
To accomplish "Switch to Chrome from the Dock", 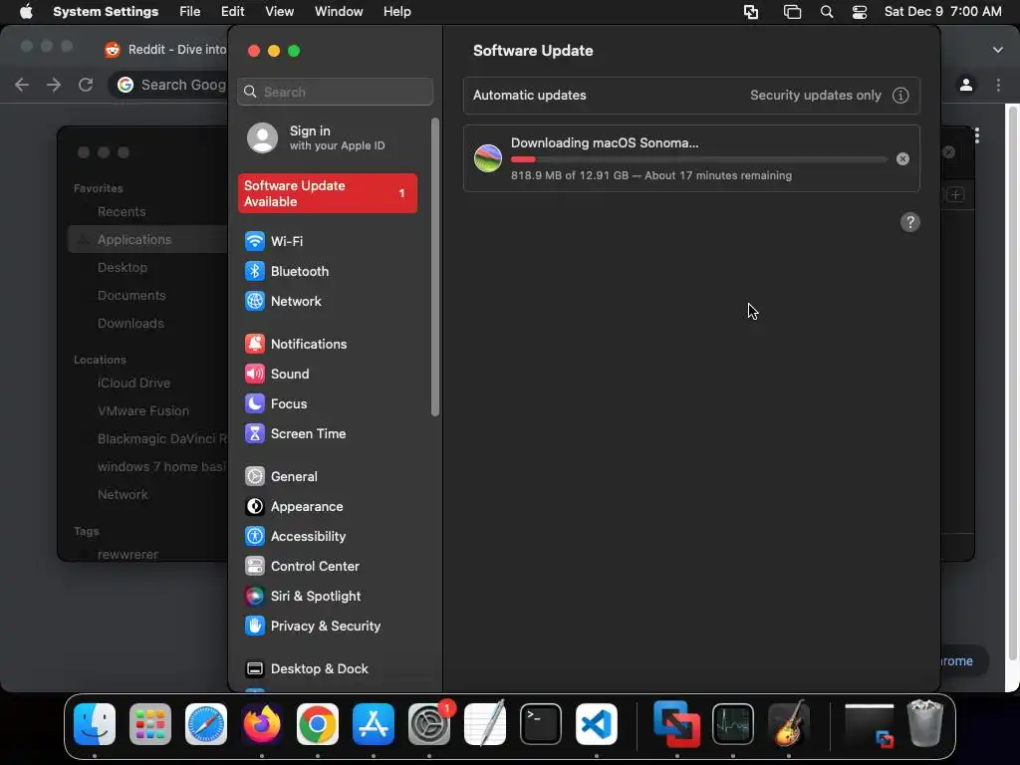I will click(x=318, y=724).
